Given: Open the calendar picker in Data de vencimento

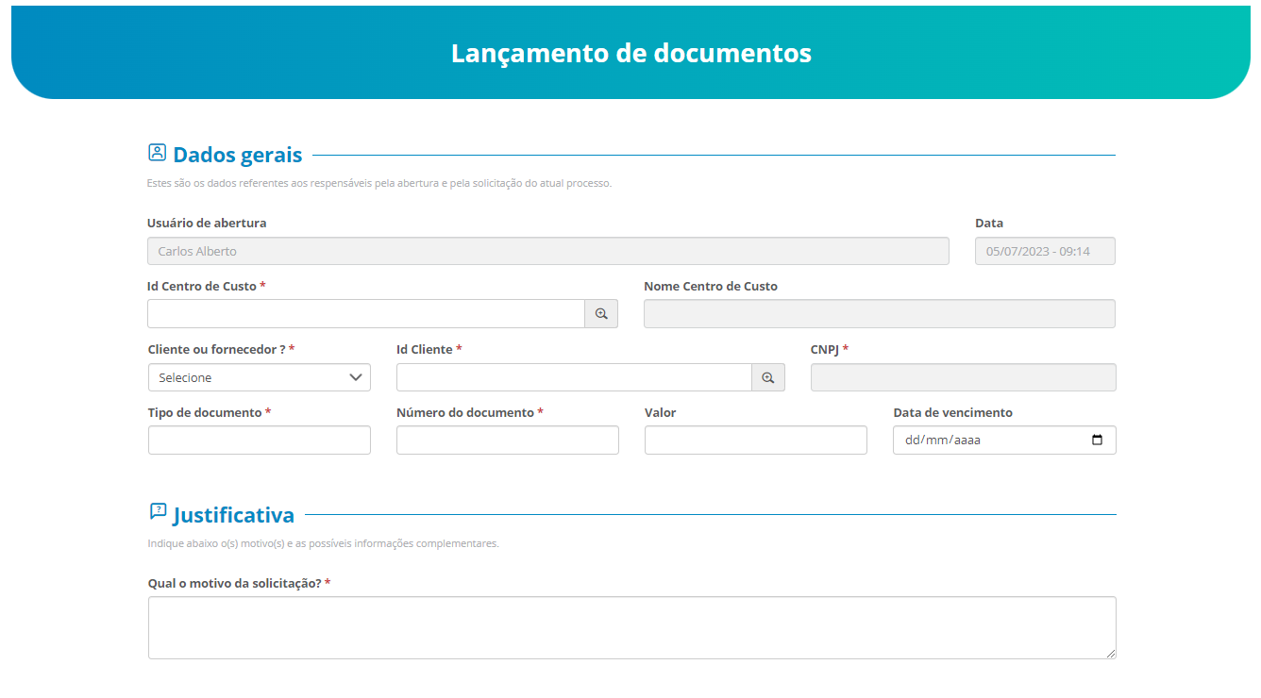Looking at the screenshot, I should [1097, 440].
